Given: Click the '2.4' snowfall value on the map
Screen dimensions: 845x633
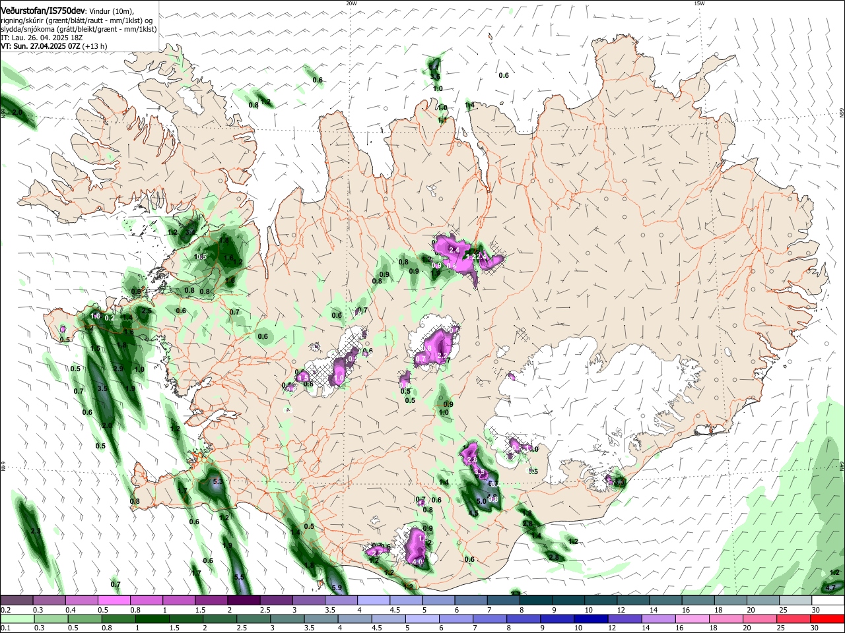Looking at the screenshot, I should (x=454, y=251).
